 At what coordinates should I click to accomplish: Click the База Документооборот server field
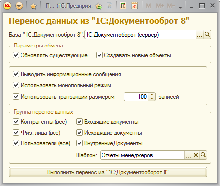click(x=140, y=35)
